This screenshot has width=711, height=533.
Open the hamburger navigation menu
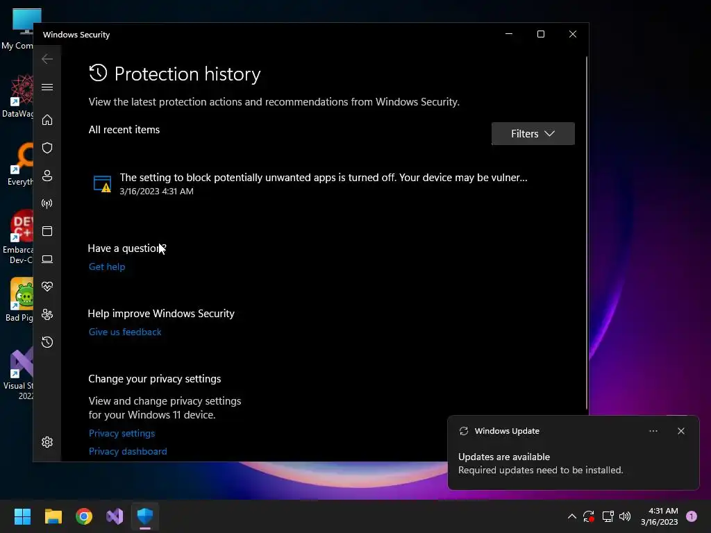coord(47,87)
